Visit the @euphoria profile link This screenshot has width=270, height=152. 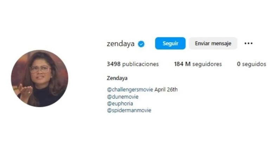[120, 103]
